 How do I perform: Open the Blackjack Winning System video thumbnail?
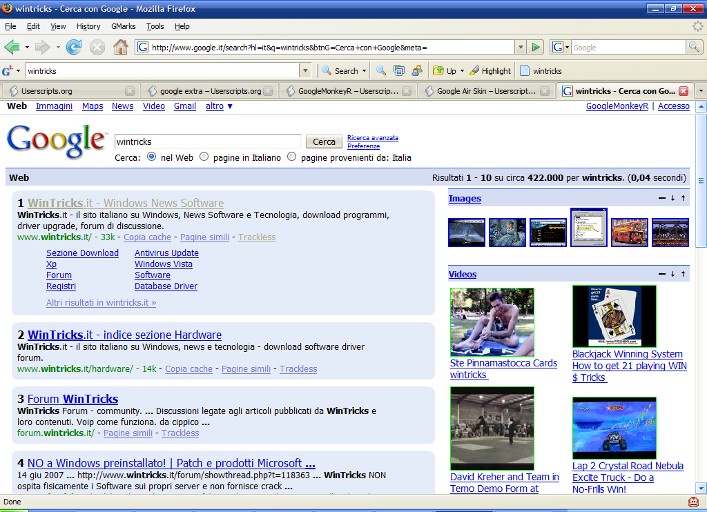tap(614, 316)
